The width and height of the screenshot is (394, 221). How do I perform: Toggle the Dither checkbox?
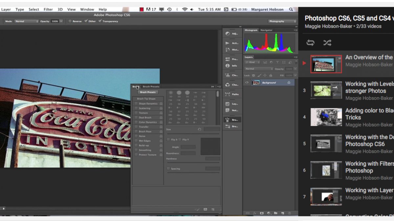point(86,21)
